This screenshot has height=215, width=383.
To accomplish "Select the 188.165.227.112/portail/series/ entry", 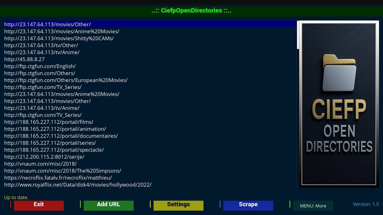I will tap(150, 143).
